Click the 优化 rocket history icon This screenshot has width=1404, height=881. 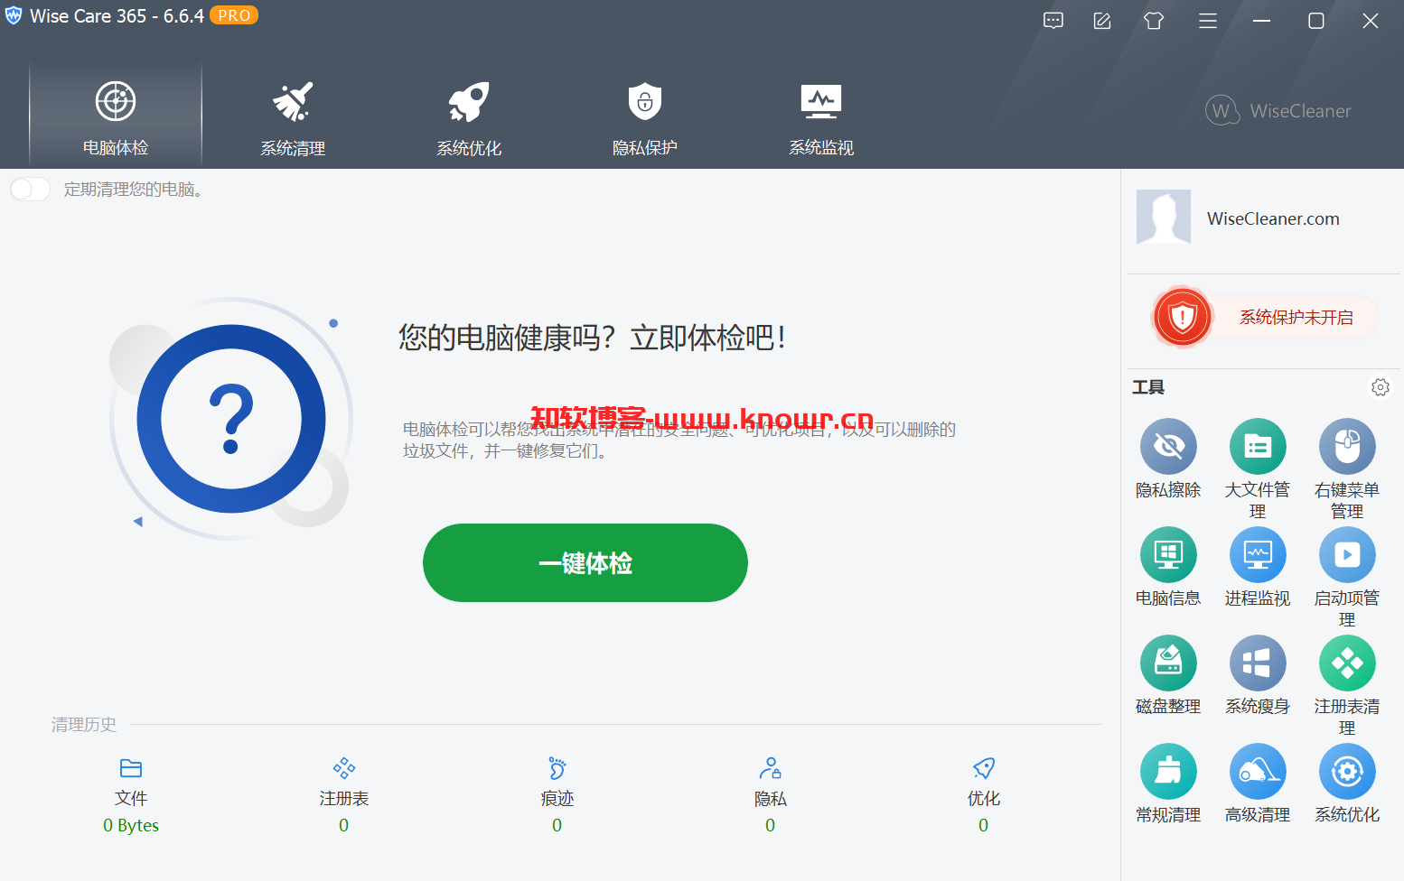click(984, 768)
